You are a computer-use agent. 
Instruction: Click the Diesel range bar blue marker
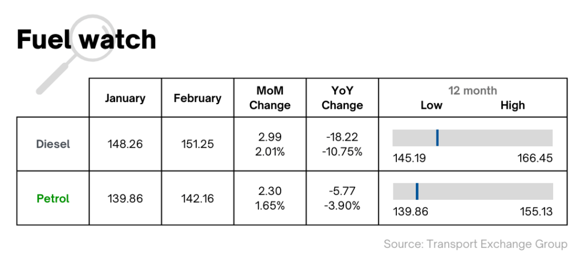pos(437,138)
